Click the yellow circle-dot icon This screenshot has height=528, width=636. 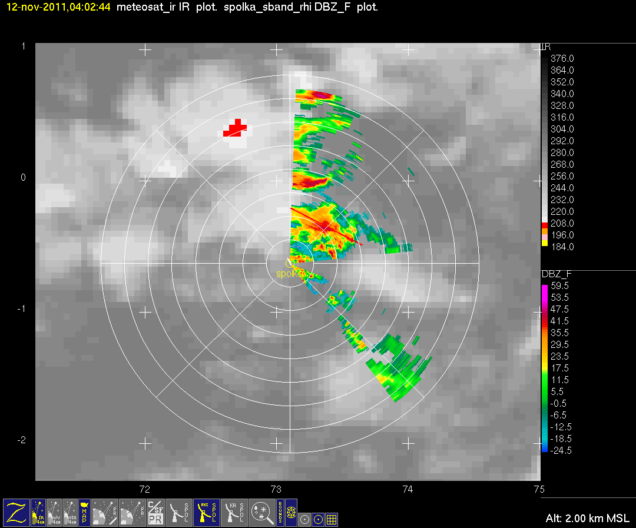(x=319, y=519)
